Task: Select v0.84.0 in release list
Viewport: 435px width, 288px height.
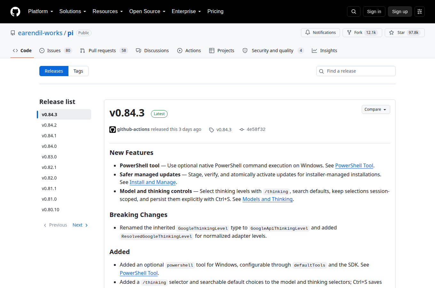Action: (x=65, y=146)
